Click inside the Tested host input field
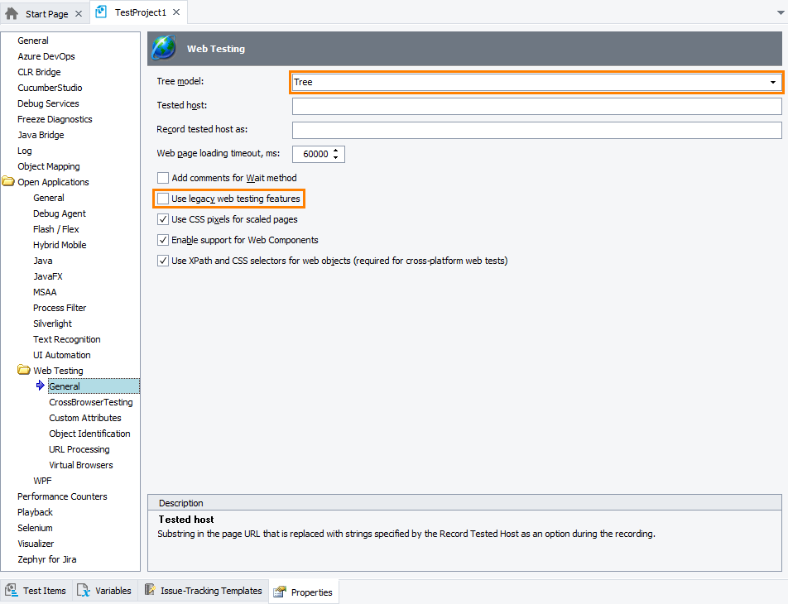 [x=536, y=106]
